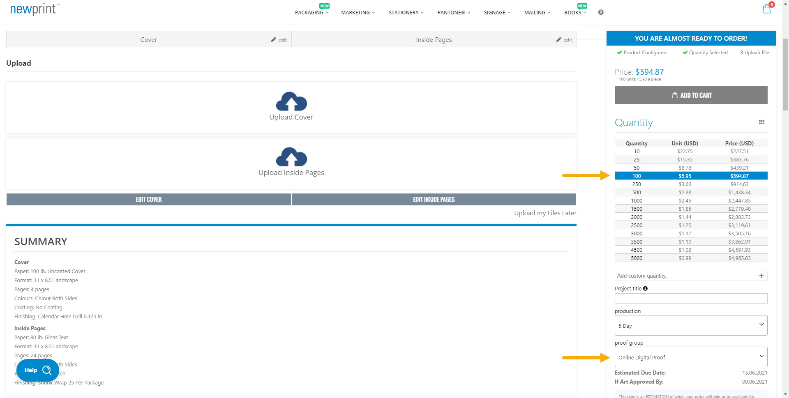Switch to the Cover tab

coord(149,39)
